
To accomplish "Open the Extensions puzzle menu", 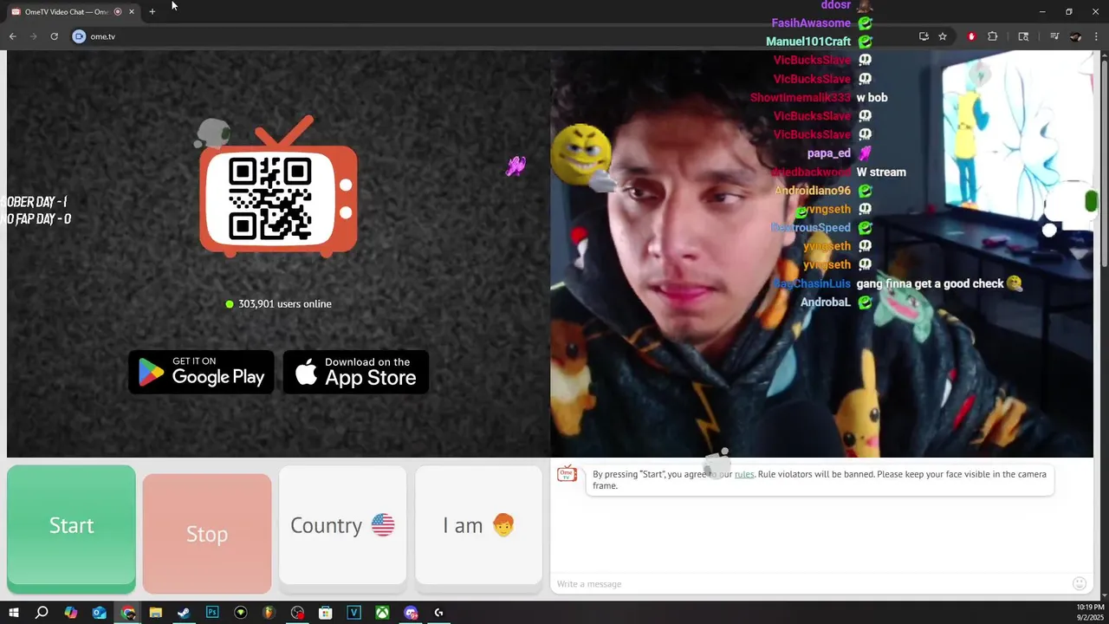I will pyautogui.click(x=993, y=36).
